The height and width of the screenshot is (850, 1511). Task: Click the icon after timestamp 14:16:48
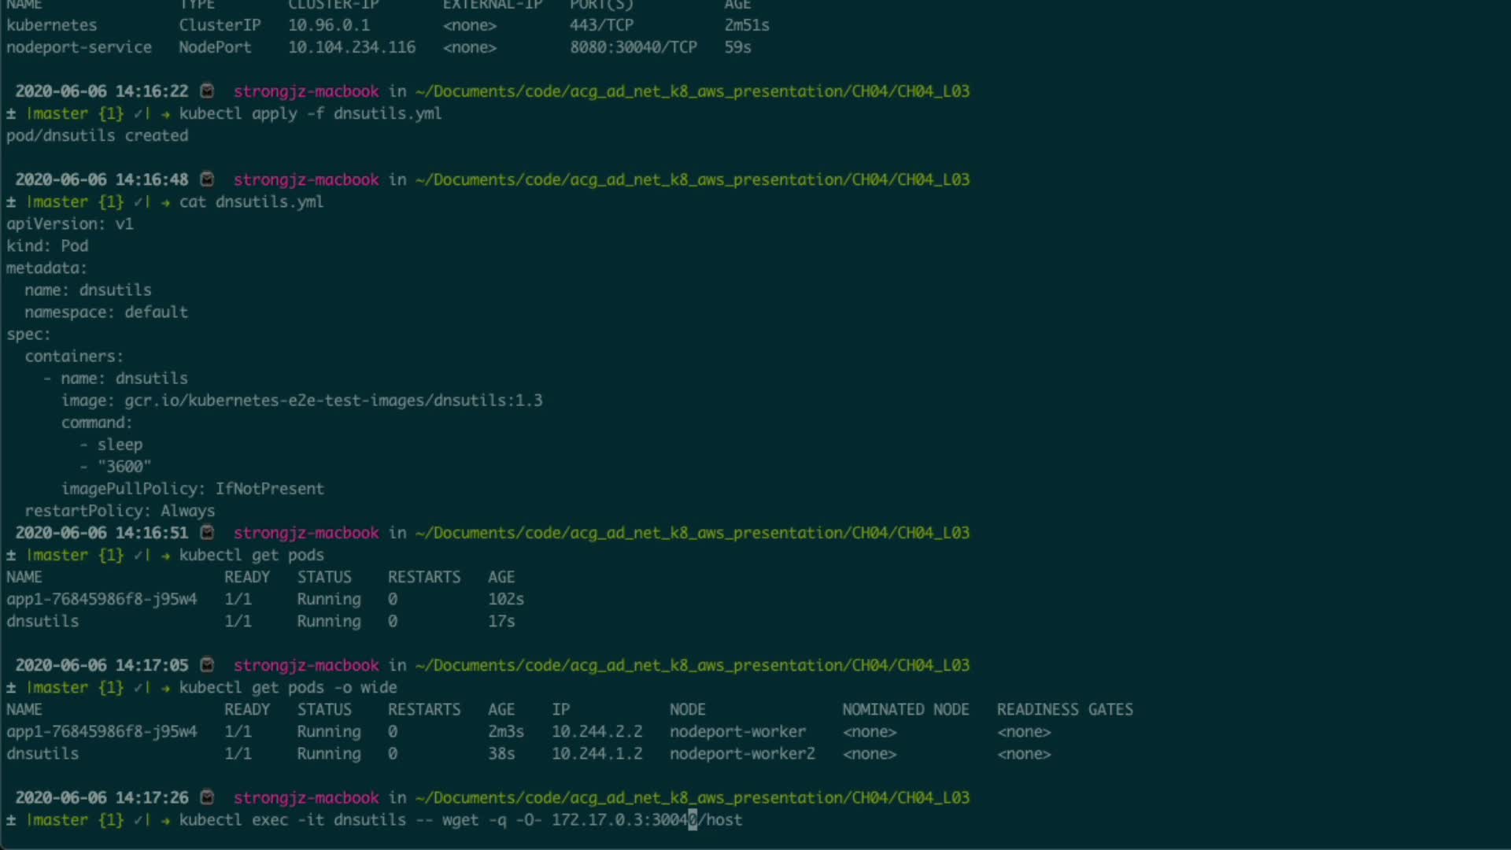tap(207, 179)
